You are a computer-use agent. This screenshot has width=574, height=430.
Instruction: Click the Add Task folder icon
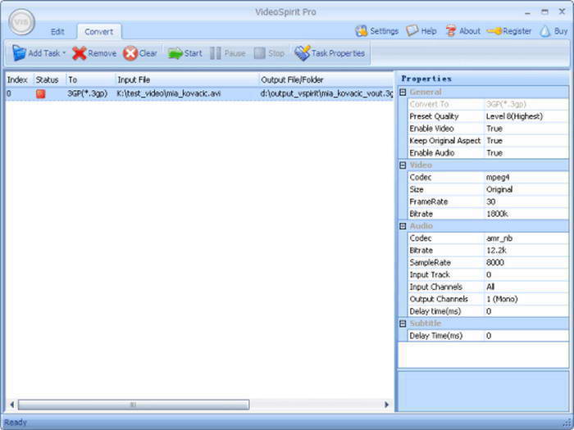pyautogui.click(x=19, y=53)
